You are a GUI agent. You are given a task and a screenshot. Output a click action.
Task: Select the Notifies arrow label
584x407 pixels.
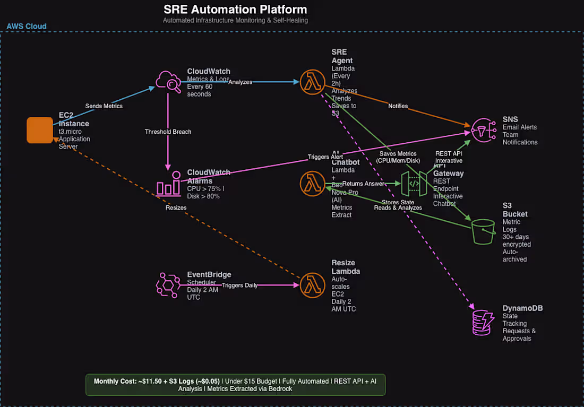[398, 106]
